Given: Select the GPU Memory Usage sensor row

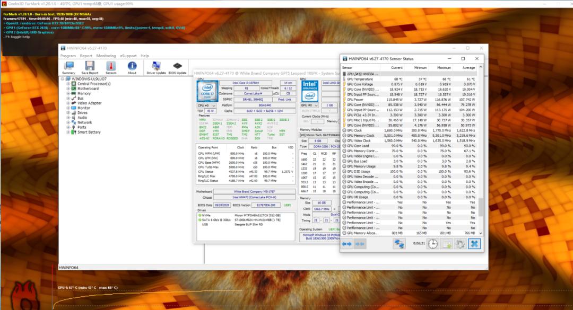Looking at the screenshot, I should (x=410, y=166).
